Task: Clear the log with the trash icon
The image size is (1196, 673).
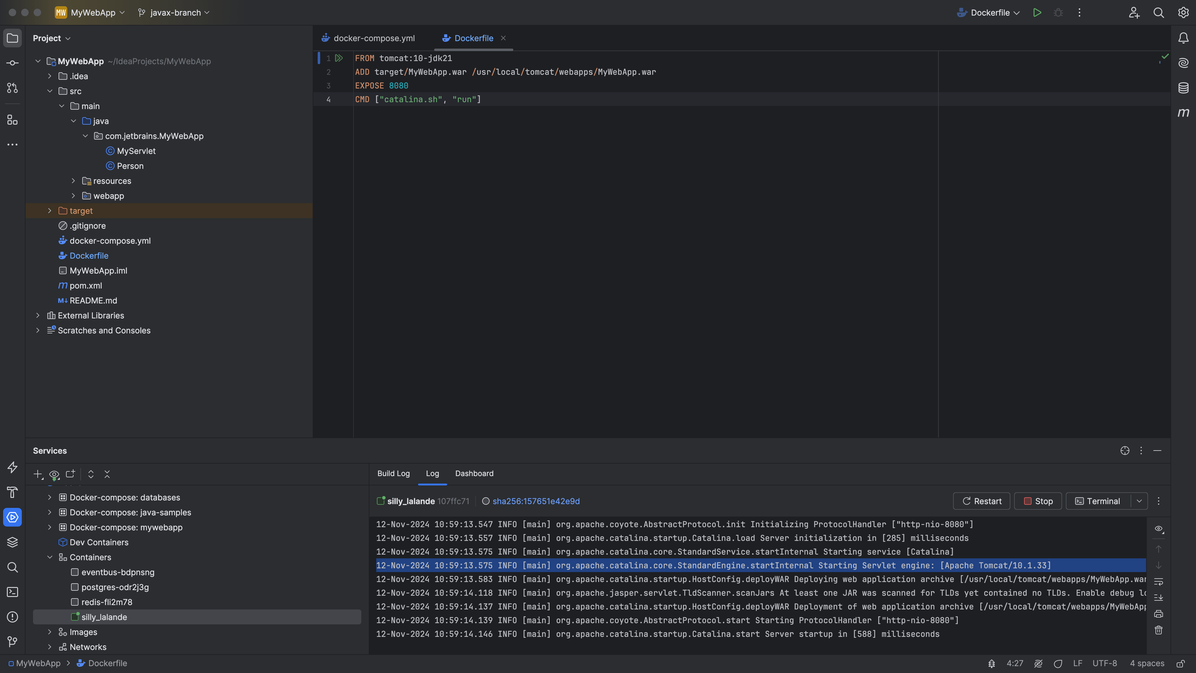Action: (1158, 630)
